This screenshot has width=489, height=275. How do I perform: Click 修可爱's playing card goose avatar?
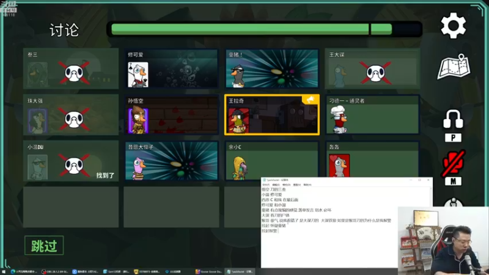point(138,75)
